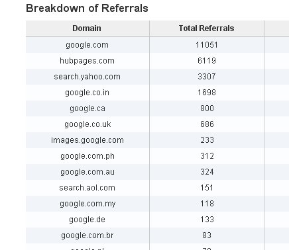Click the google.com.ph domain entry
The image size is (289, 250).
tap(87, 156)
